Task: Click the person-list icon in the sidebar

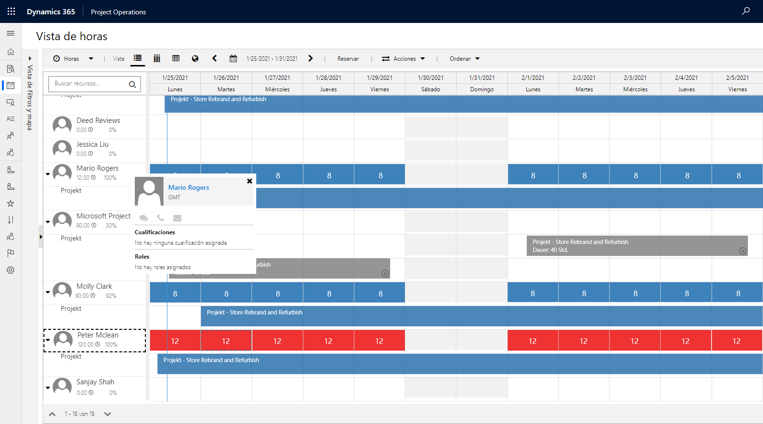Action: click(x=11, y=119)
